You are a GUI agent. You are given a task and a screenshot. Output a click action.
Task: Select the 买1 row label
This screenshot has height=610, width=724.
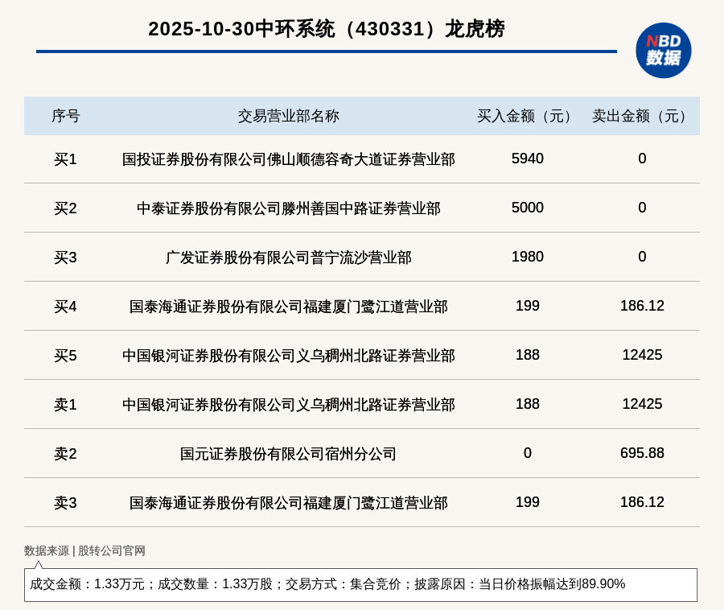click(65, 159)
